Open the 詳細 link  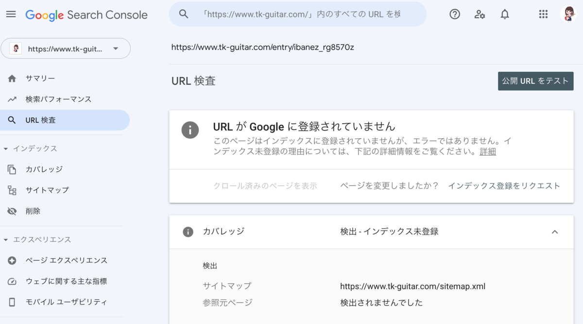[488, 151]
